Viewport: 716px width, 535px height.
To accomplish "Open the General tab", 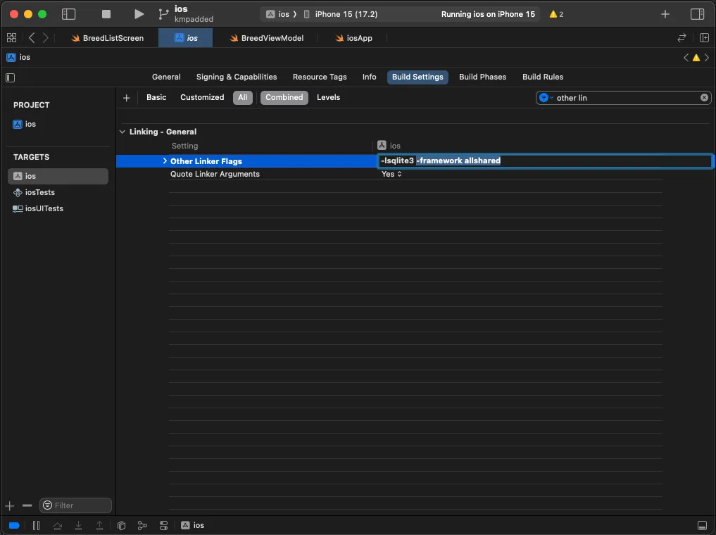I will [x=166, y=77].
